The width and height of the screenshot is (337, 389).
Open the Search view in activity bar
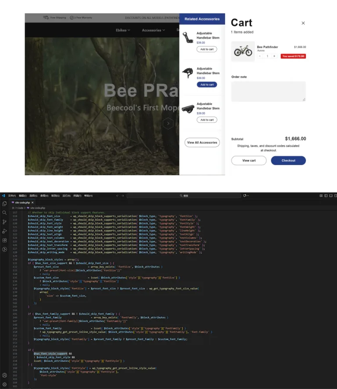click(x=4, y=213)
